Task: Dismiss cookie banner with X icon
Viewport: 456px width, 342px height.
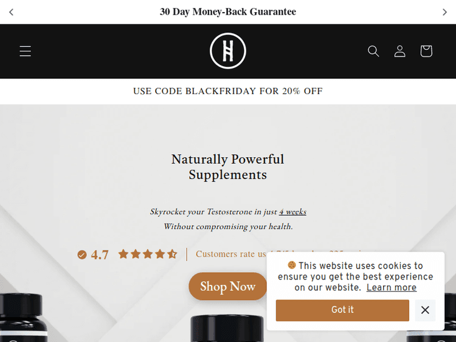Action: 425,310
